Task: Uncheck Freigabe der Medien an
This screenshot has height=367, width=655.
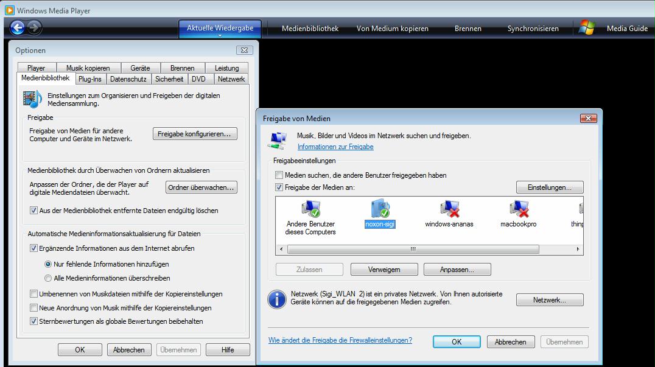Action: click(279, 187)
